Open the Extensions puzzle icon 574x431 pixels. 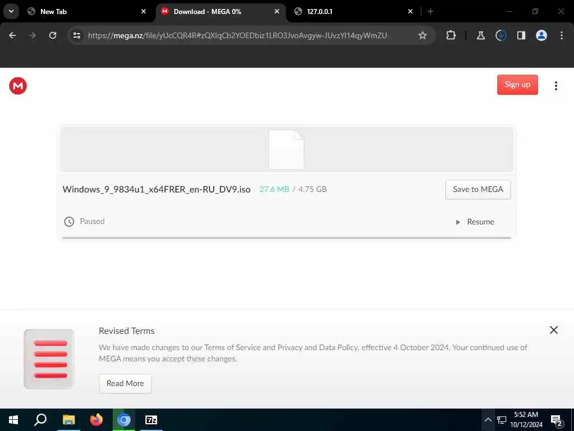pyautogui.click(x=451, y=35)
